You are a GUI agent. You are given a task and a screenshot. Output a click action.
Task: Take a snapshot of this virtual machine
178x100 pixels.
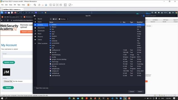(x=39, y=5)
